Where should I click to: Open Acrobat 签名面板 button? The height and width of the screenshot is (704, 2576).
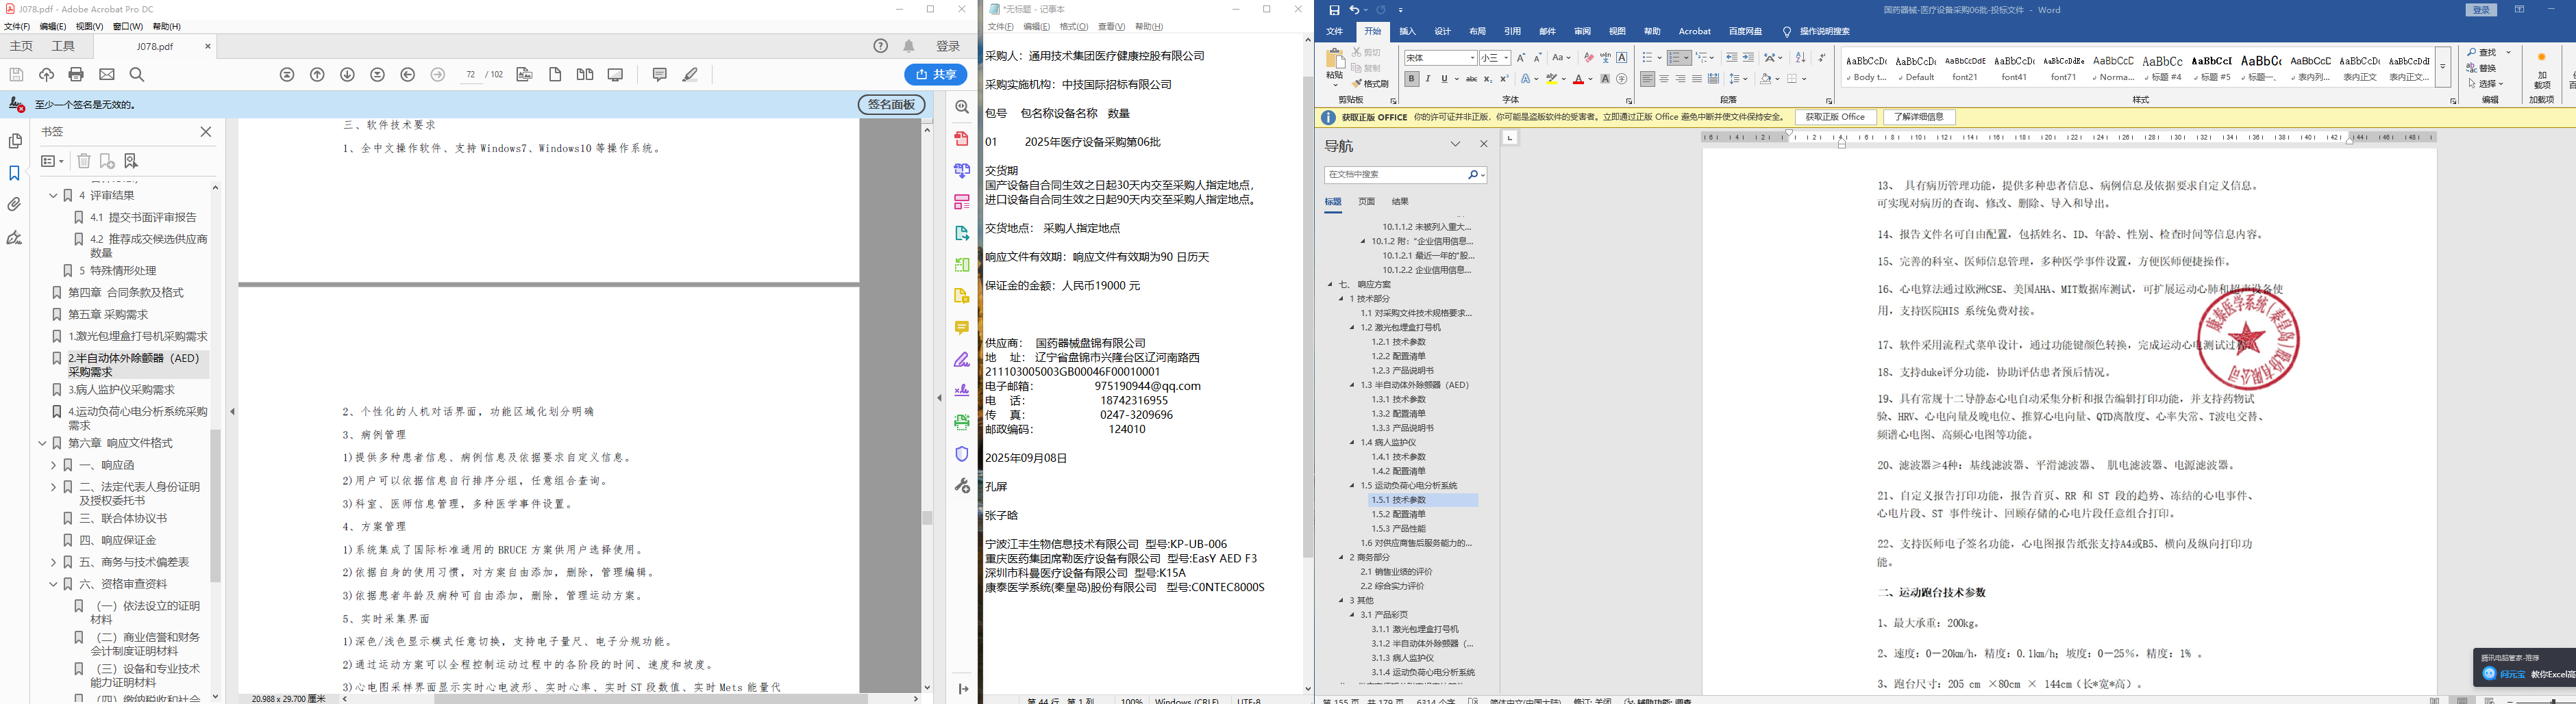click(x=891, y=105)
